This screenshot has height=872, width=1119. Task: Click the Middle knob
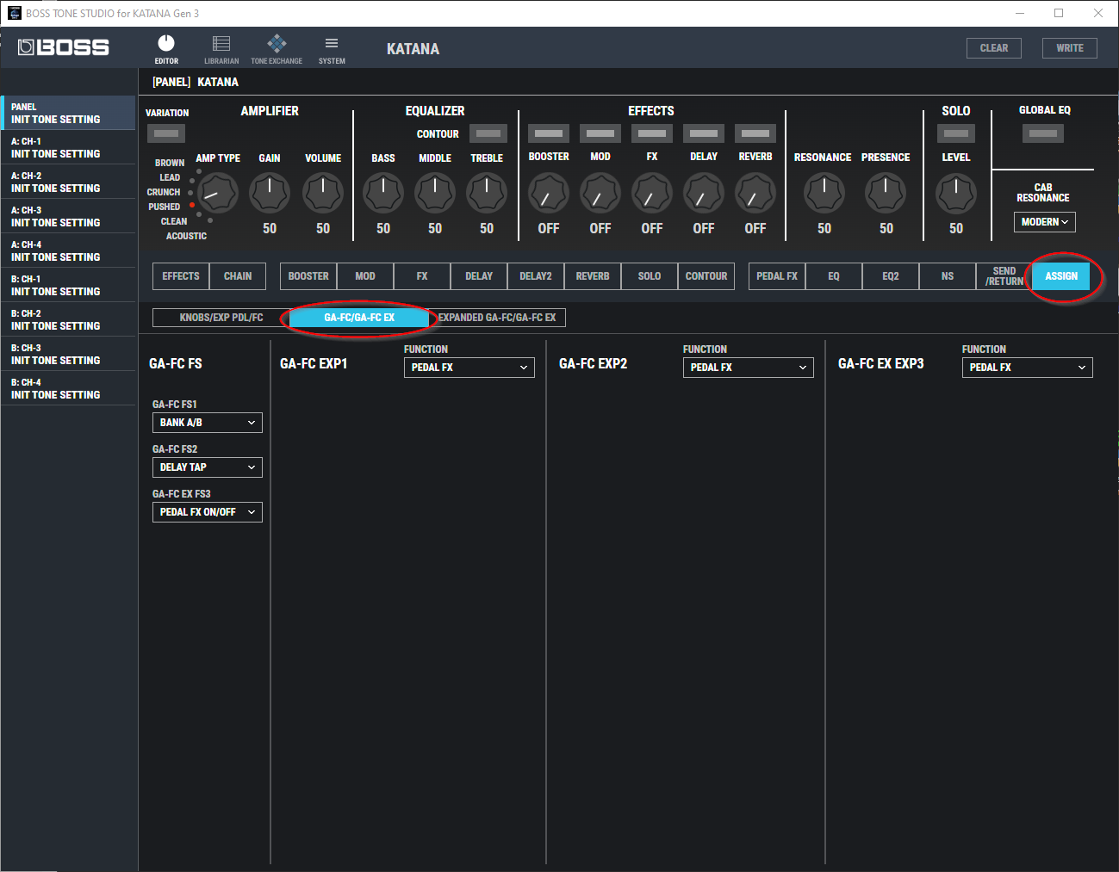click(x=435, y=193)
